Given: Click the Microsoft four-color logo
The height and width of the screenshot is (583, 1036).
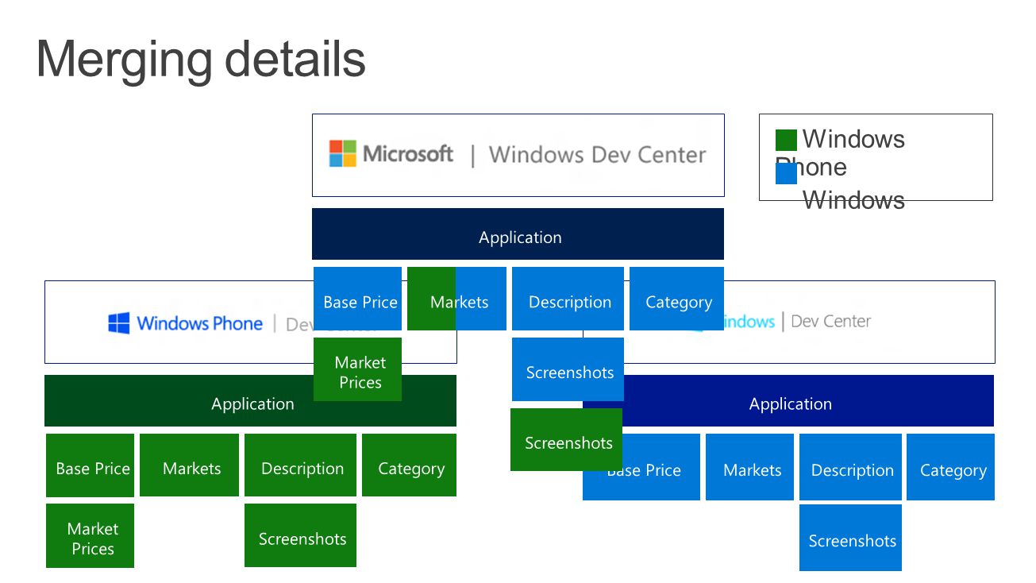Looking at the screenshot, I should click(x=343, y=153).
